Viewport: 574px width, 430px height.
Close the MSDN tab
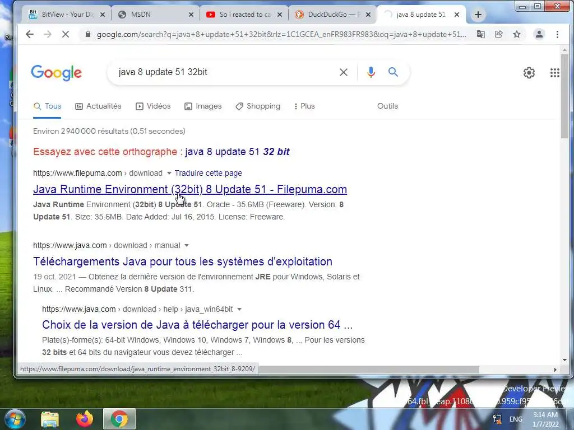[191, 15]
